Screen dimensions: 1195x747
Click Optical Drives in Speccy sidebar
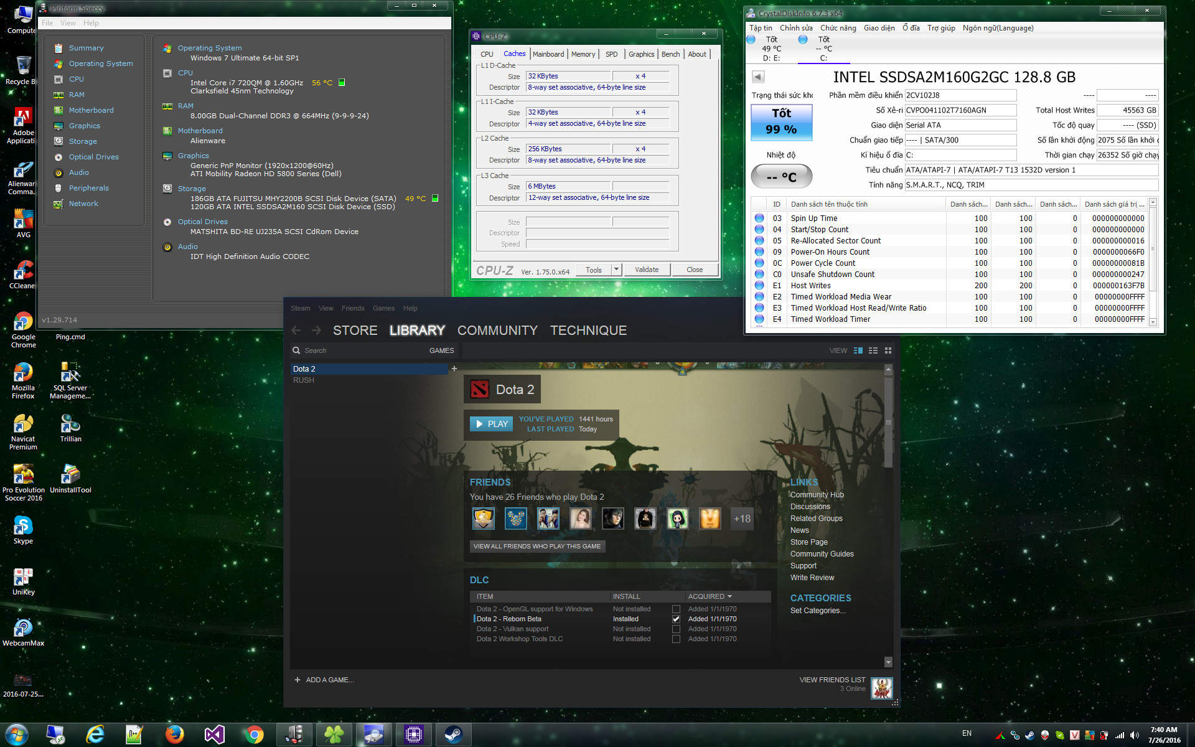point(93,157)
